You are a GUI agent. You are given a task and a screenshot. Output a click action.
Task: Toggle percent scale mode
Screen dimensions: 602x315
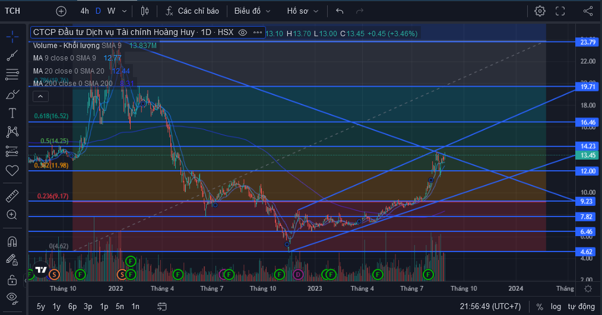(x=540, y=307)
